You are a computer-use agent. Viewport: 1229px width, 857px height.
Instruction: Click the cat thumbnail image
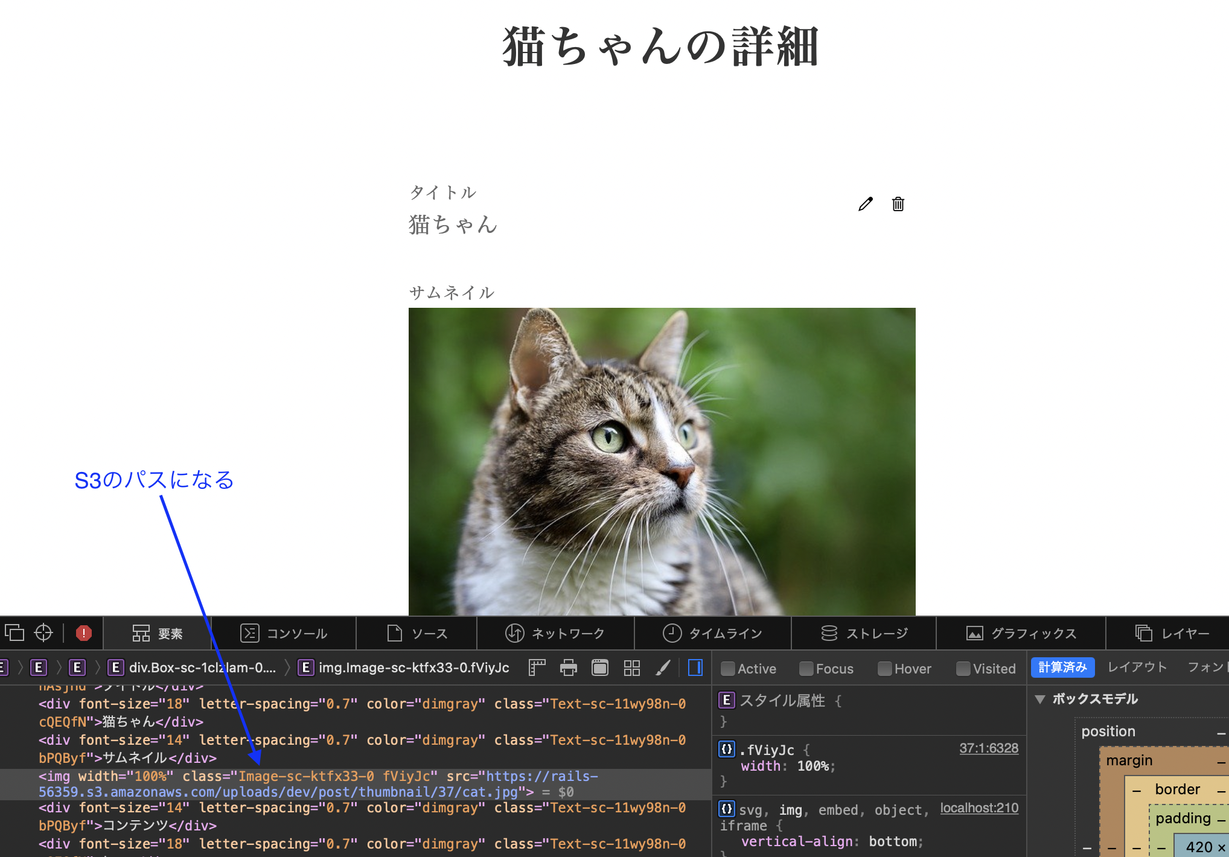tap(662, 461)
